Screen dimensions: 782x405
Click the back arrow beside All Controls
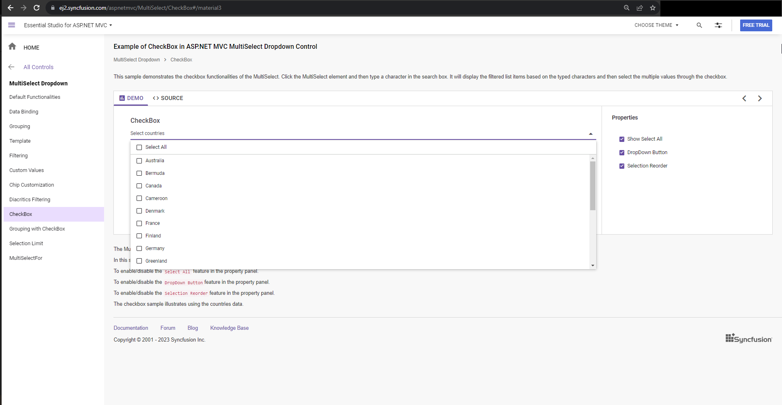click(x=11, y=67)
